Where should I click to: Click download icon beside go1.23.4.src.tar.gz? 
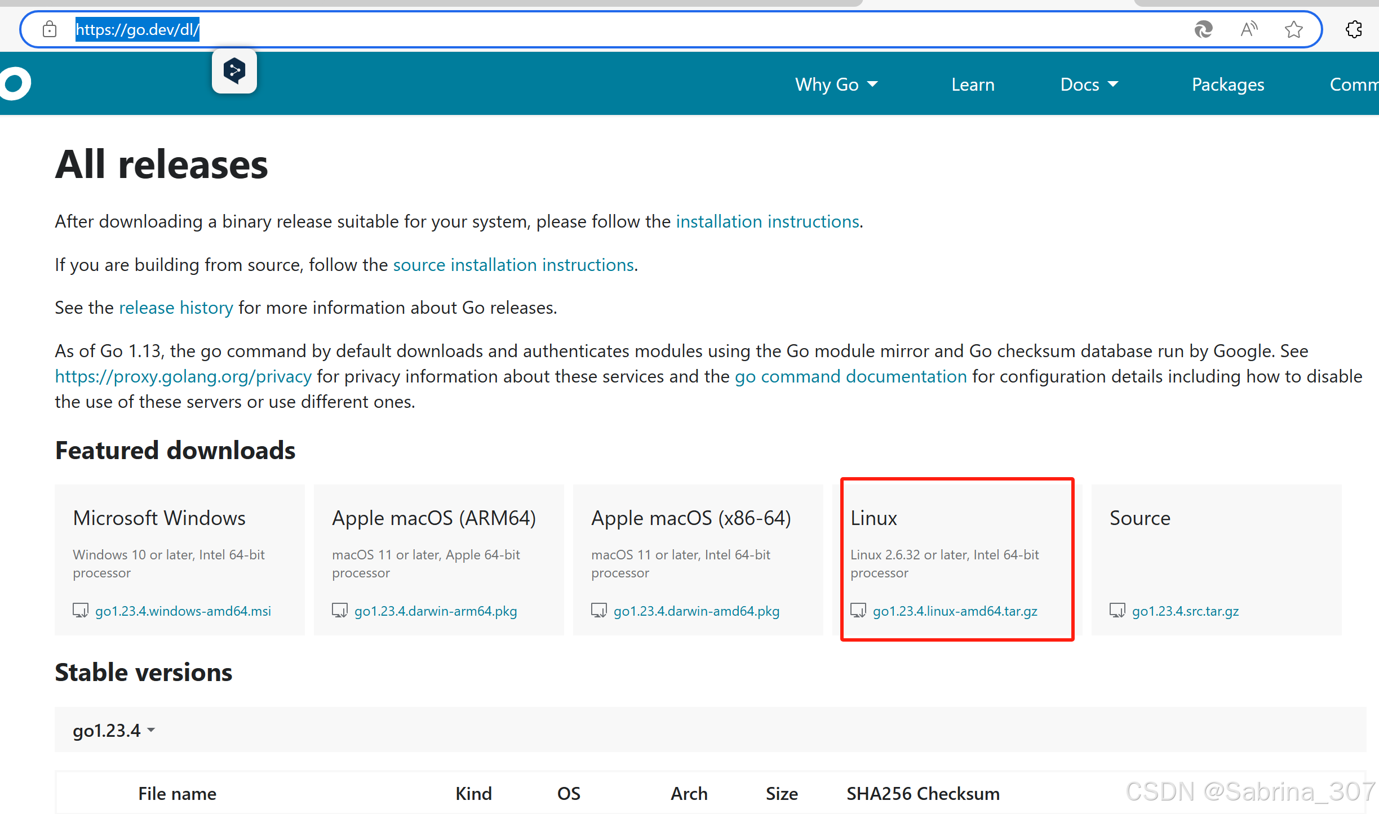pyautogui.click(x=1117, y=611)
